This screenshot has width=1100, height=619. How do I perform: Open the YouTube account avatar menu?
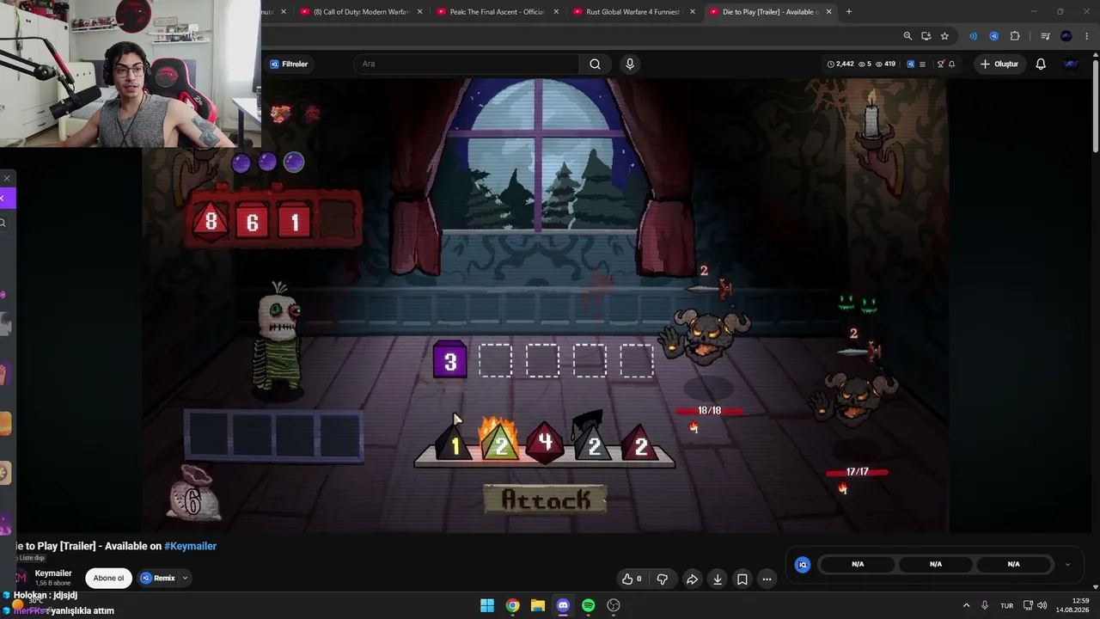1070,64
